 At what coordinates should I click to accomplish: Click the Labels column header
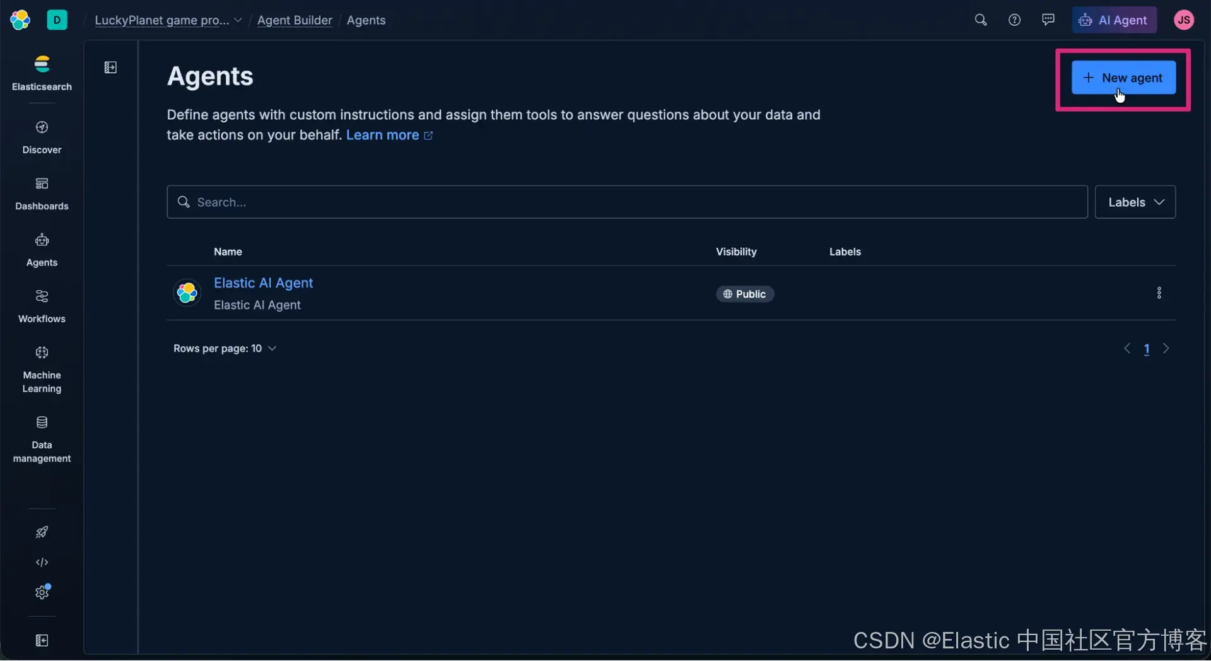pyautogui.click(x=845, y=252)
